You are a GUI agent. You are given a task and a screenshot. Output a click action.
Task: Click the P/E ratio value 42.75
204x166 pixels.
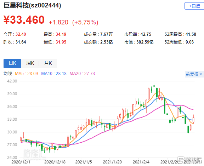(146, 34)
